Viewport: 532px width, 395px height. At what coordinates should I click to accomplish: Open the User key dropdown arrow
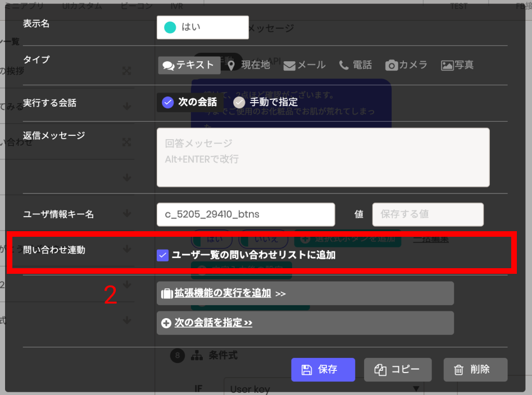click(x=416, y=389)
